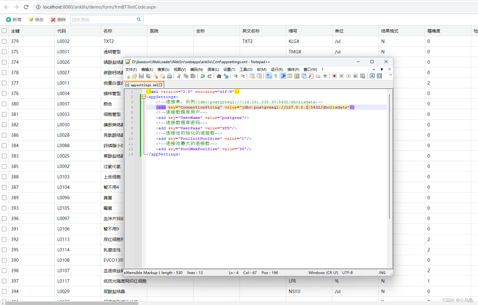Click the 代码 column header
The width and height of the screenshot is (478, 305).
click(78, 31)
